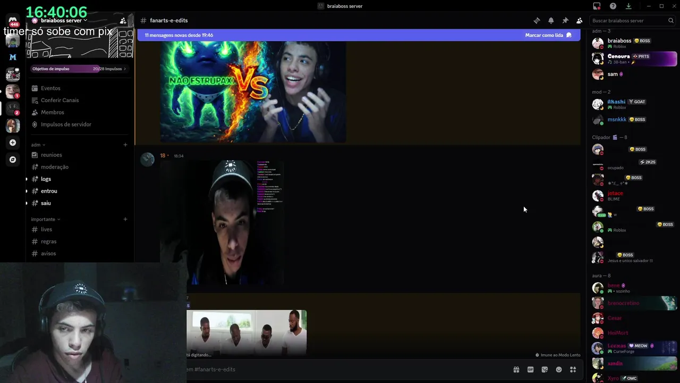680x383 pixels.
Task: Open the gift icon in message bar
Action: pos(516,369)
